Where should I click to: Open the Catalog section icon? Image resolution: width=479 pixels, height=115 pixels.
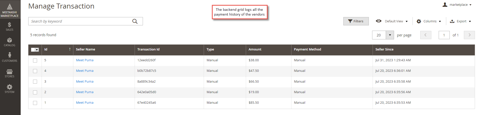click(10, 42)
